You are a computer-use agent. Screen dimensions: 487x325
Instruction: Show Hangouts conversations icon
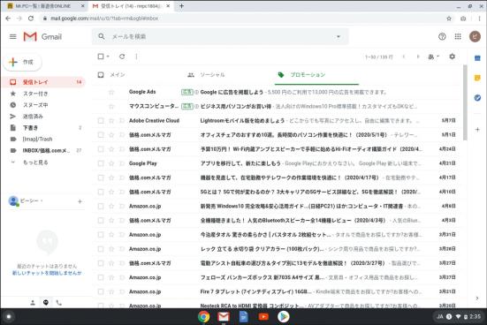[46, 303]
